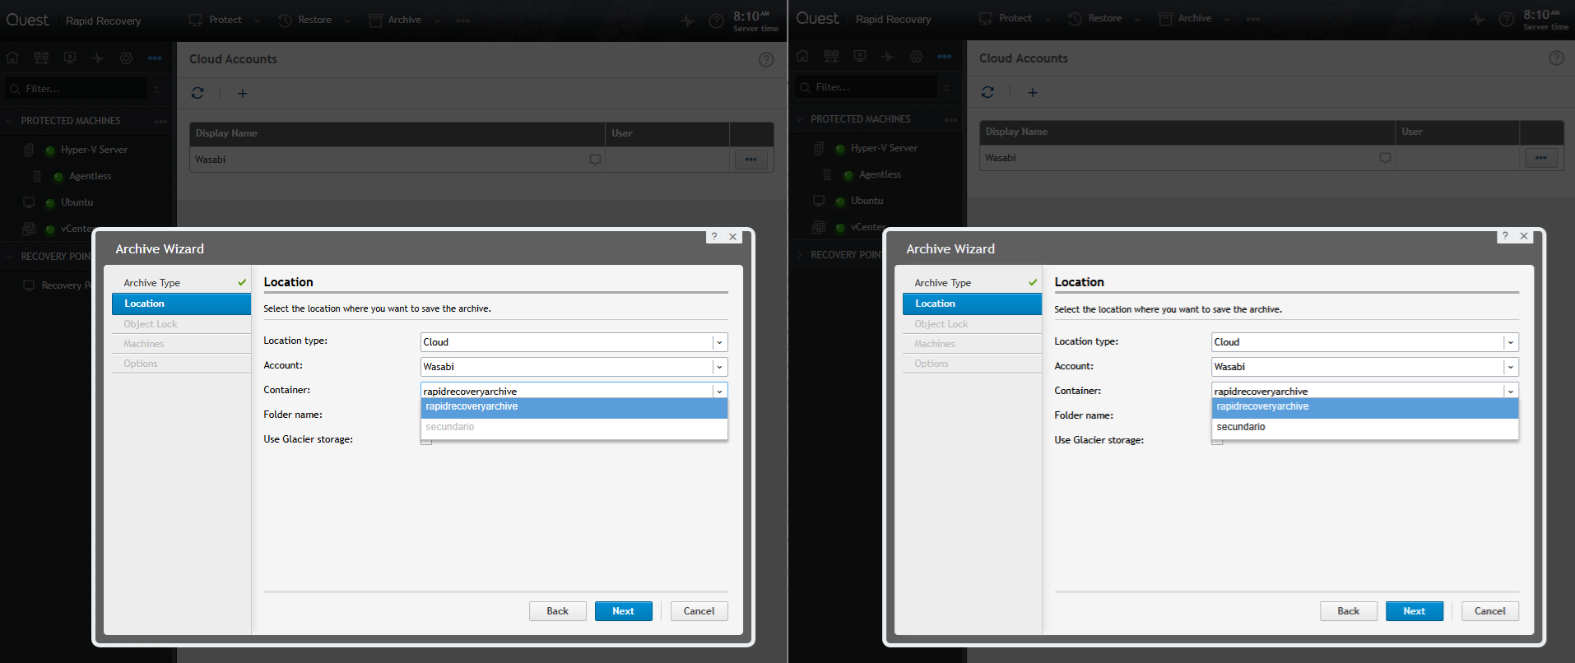Viewport: 1575px width, 663px height.
Task: Click the top bar help circle in right window
Action: tap(1506, 19)
